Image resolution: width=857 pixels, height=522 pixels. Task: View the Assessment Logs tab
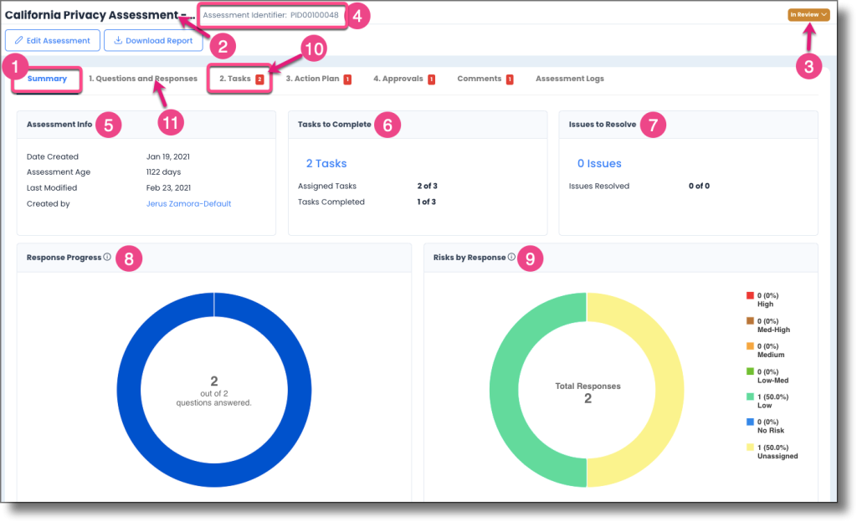point(569,78)
